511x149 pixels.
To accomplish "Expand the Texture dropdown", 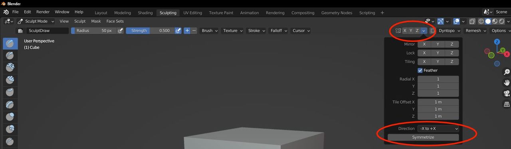I will [233, 31].
